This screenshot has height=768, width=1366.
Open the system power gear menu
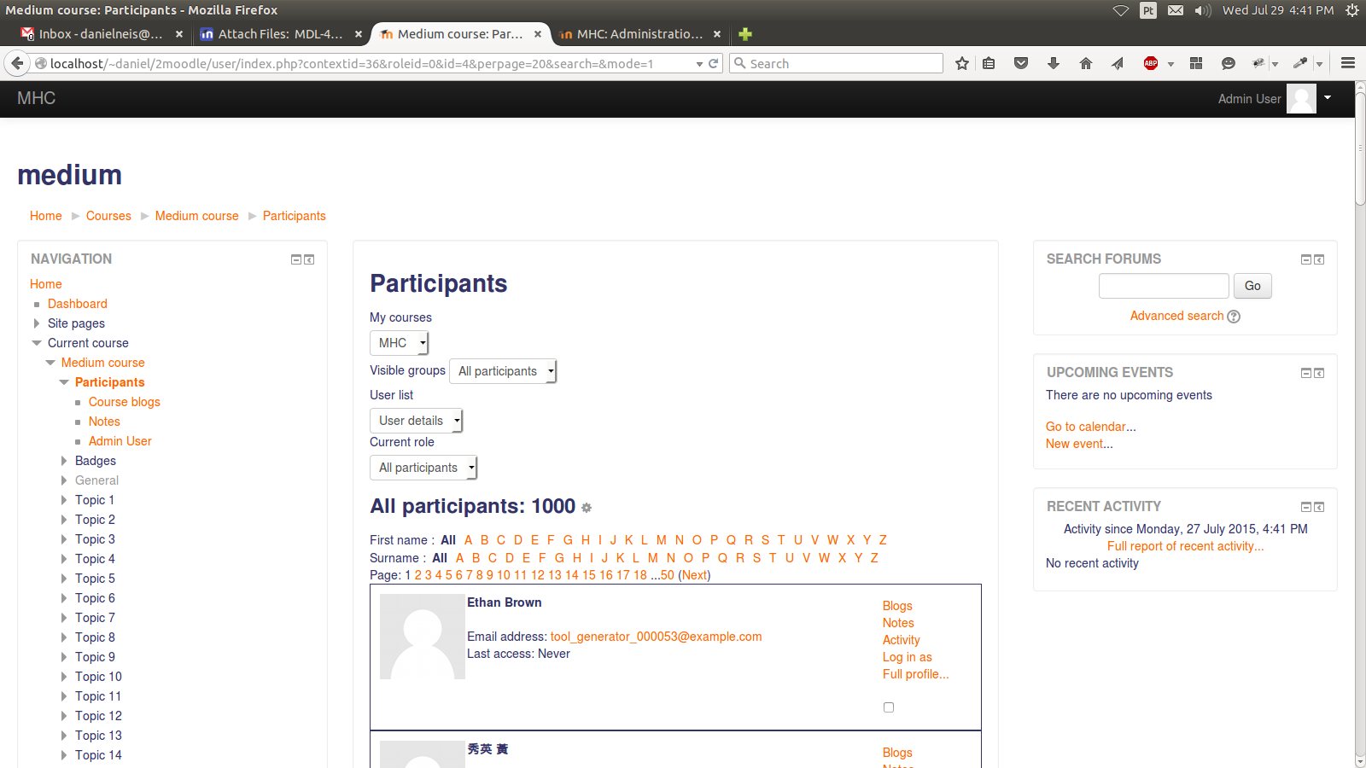[1352, 10]
